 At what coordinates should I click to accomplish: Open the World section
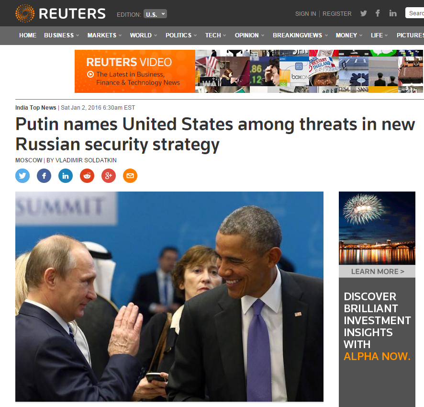click(x=143, y=35)
